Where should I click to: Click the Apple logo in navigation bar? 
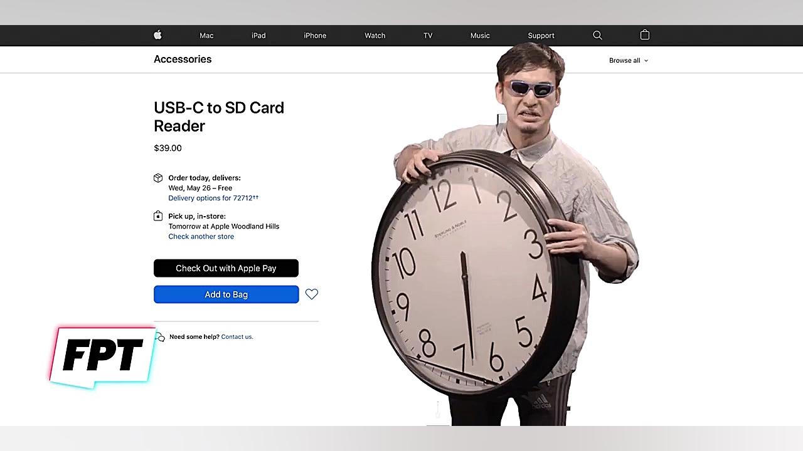point(157,35)
